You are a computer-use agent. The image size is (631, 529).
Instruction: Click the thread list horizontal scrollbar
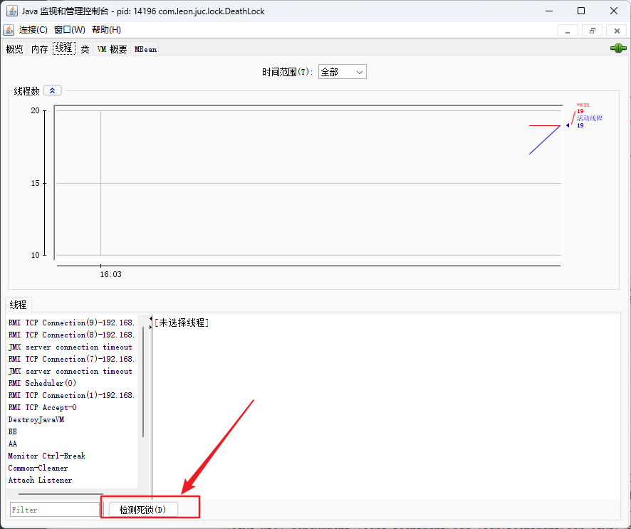point(61,493)
